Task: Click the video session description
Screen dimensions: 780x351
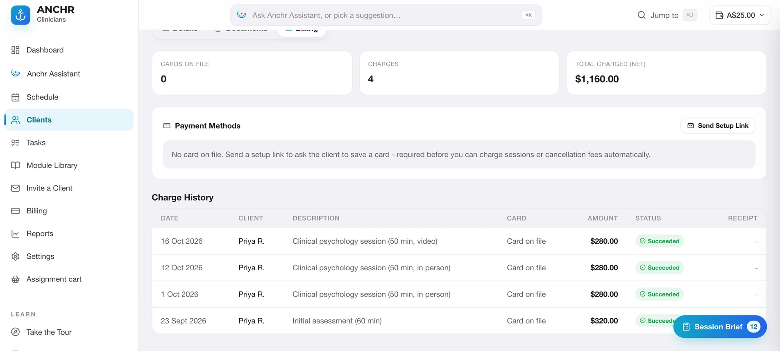Action: [365, 241]
